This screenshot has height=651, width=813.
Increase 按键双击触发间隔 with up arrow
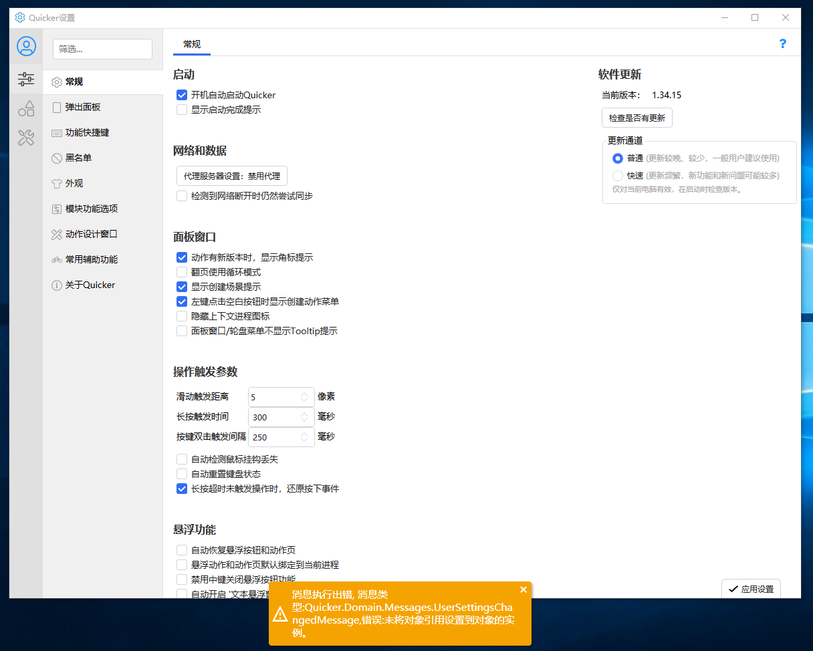coord(305,434)
